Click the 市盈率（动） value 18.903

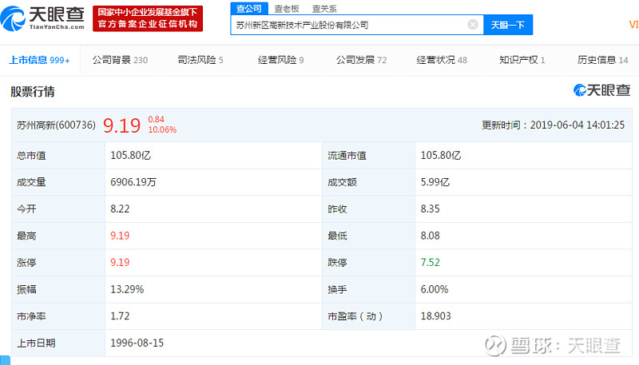click(435, 316)
